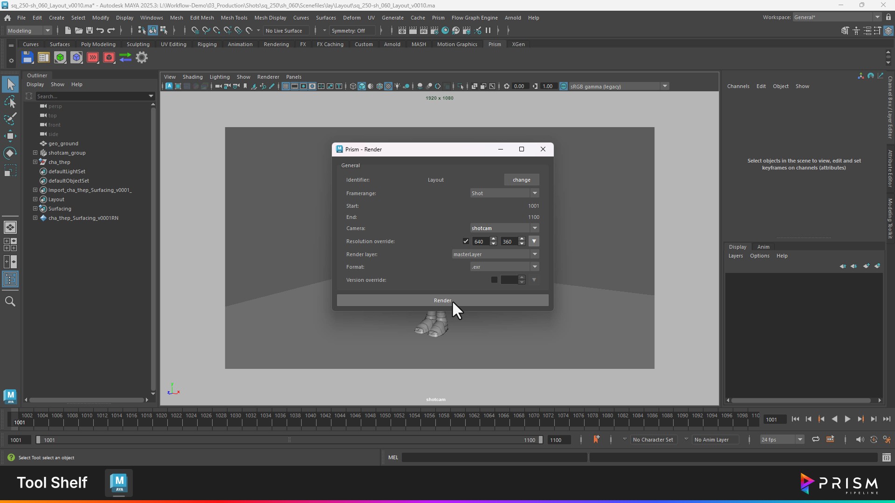The height and width of the screenshot is (503, 895).
Task: Open the Prism menu in menu bar
Action: pyautogui.click(x=438, y=18)
